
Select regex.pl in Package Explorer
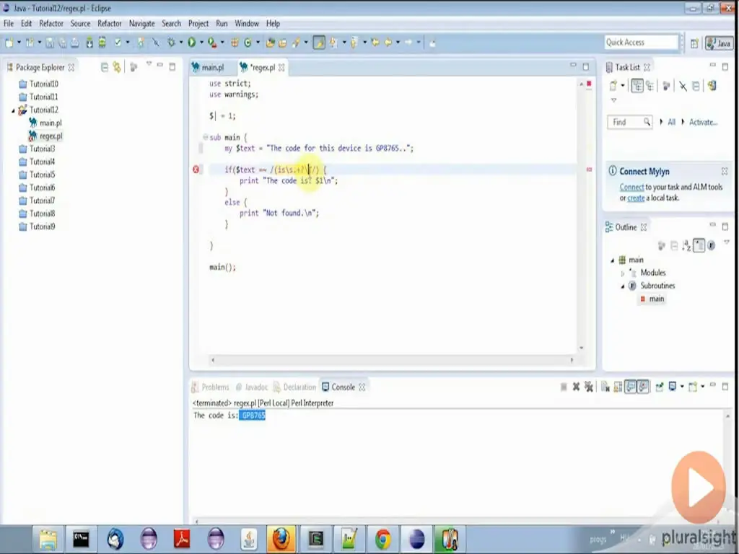click(45, 136)
